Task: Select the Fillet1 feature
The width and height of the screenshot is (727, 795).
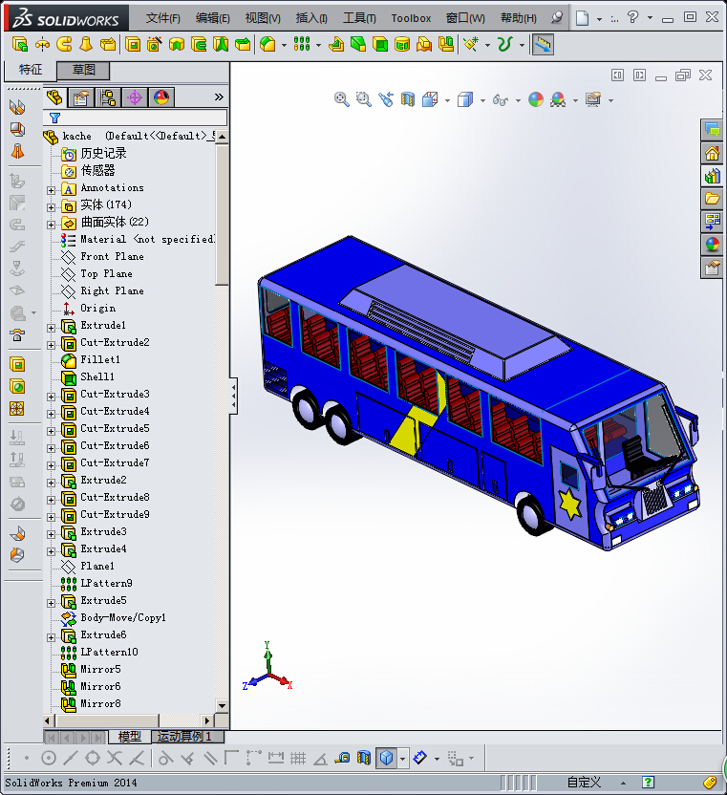Action: (x=100, y=359)
